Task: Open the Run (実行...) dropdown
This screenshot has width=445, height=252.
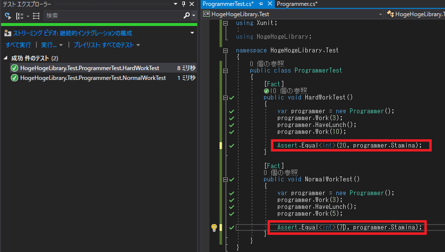Action: click(x=52, y=45)
